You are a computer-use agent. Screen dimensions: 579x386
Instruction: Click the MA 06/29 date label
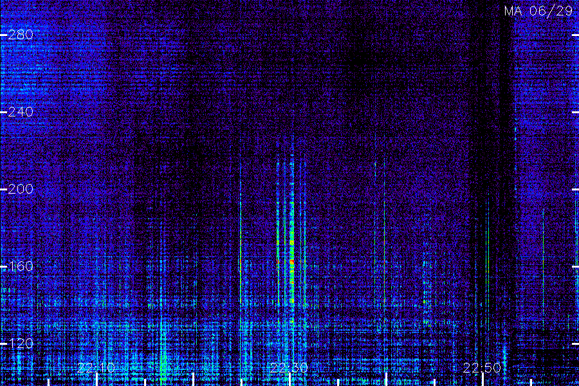click(538, 11)
